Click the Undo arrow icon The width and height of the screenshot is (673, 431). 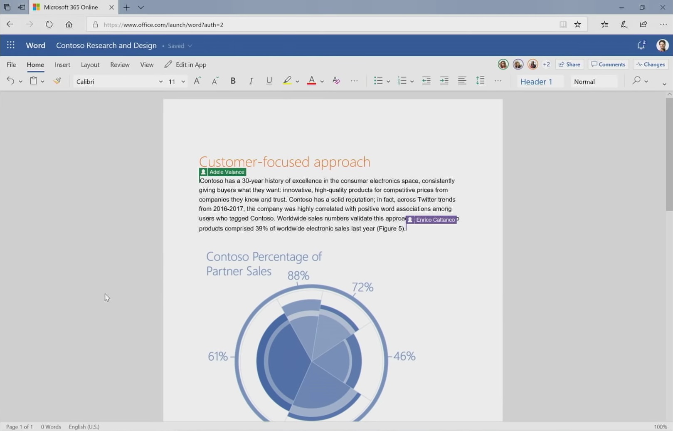point(10,81)
